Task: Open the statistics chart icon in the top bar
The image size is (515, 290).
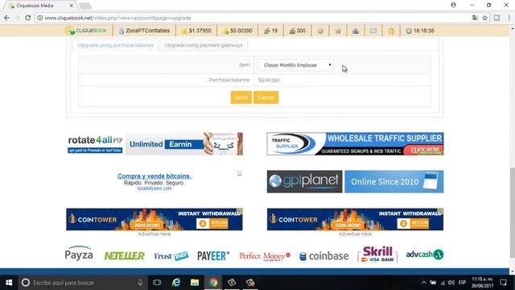Action: coord(356,31)
